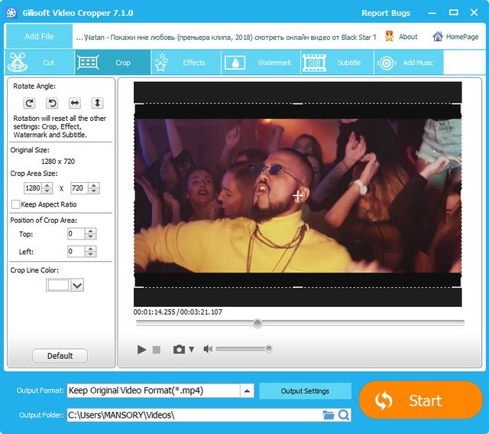Image resolution: width=489 pixels, height=434 pixels.
Task: Open the Output Format dropdown
Action: [x=247, y=390]
